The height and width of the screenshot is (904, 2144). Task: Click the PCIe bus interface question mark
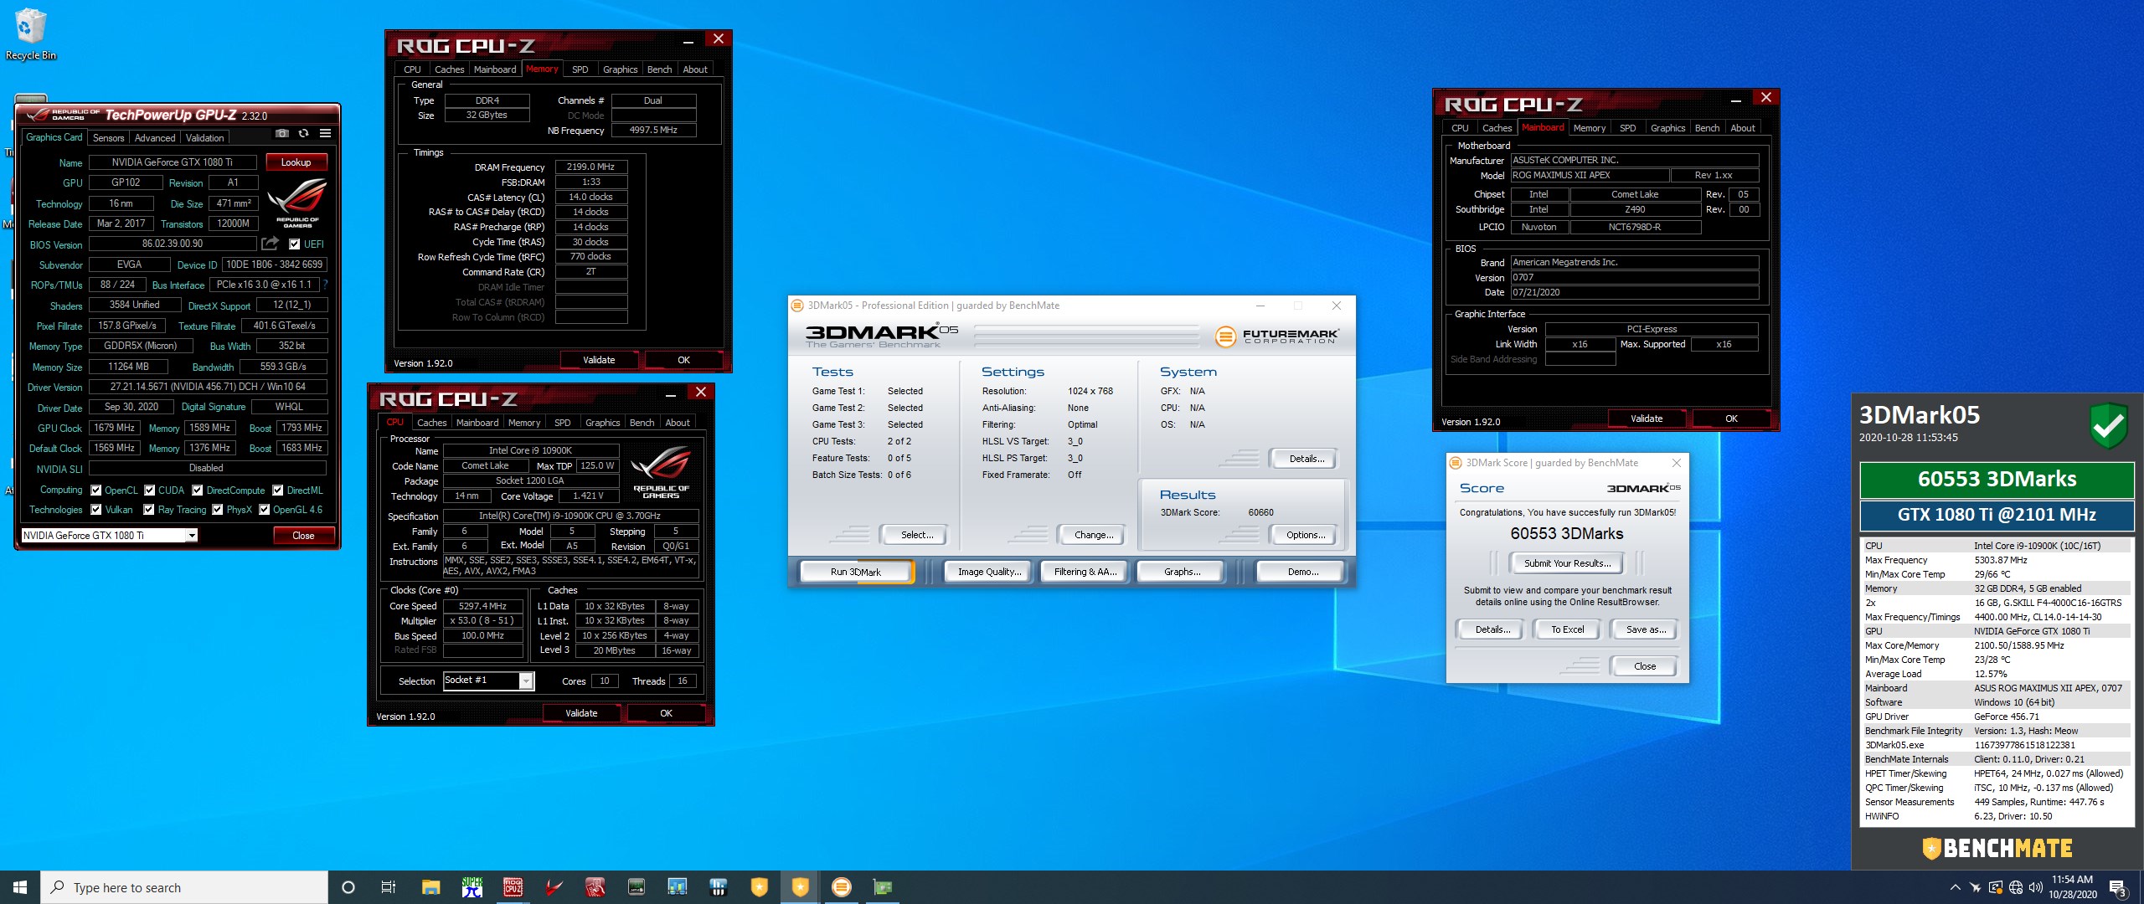(326, 285)
